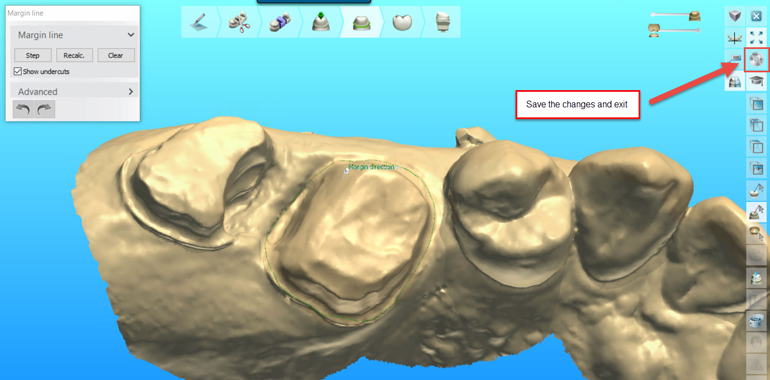The image size is (770, 380).
Task: Open the scan trimming step with scissors icon
Action: point(240,22)
